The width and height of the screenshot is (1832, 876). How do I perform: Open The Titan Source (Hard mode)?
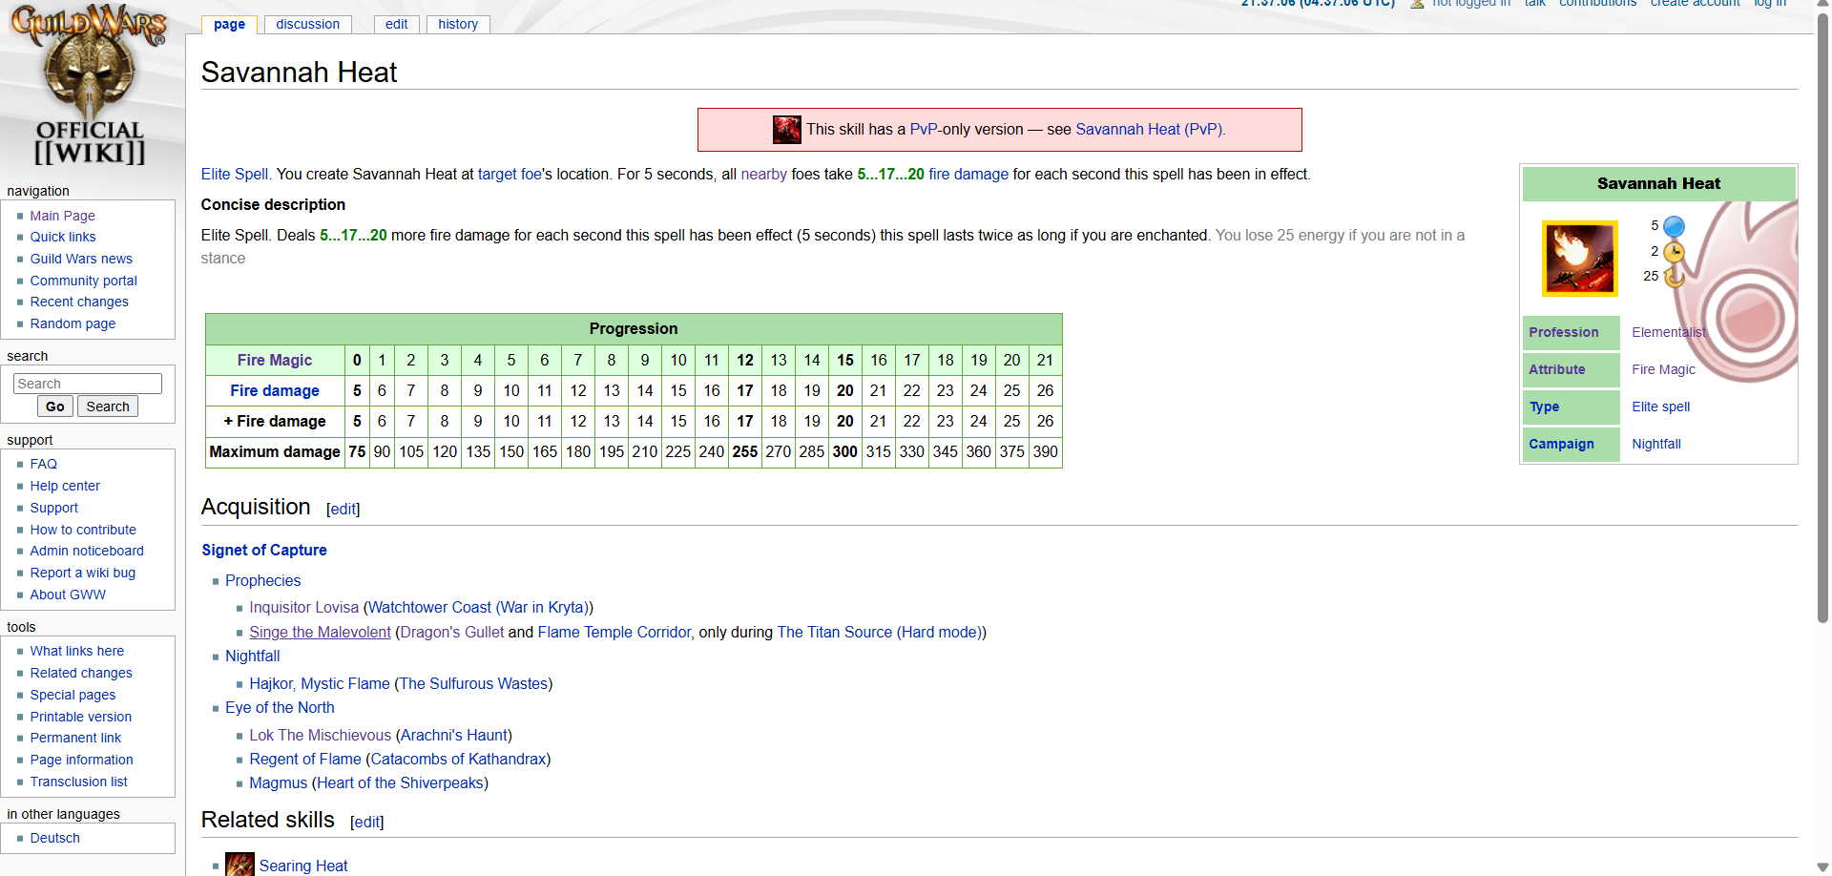(879, 633)
